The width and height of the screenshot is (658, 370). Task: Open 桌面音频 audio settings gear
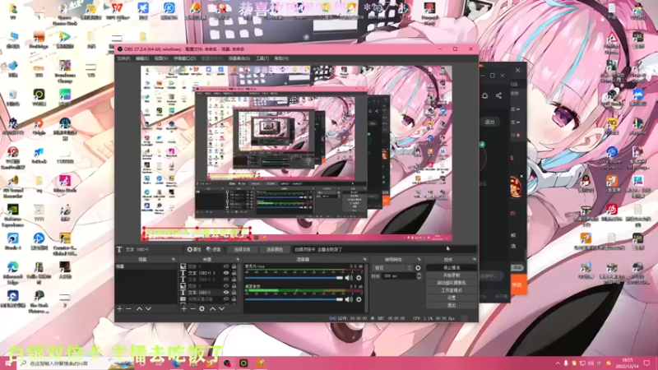click(x=359, y=299)
